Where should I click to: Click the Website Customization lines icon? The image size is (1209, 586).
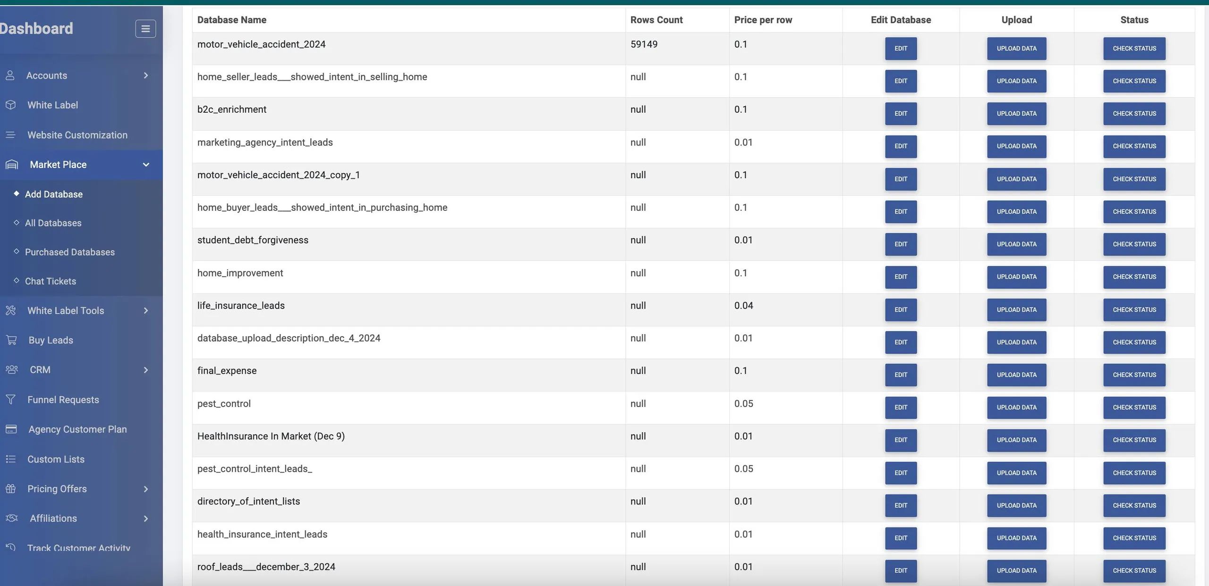click(x=10, y=135)
